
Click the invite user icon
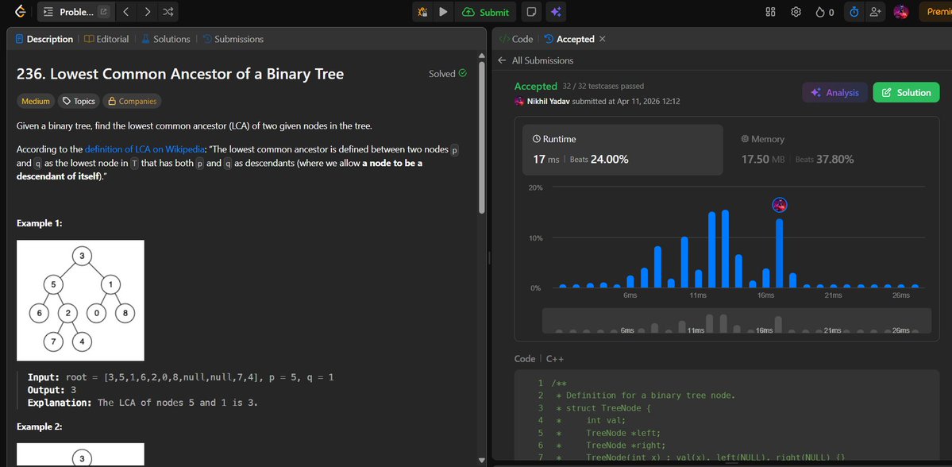[877, 12]
